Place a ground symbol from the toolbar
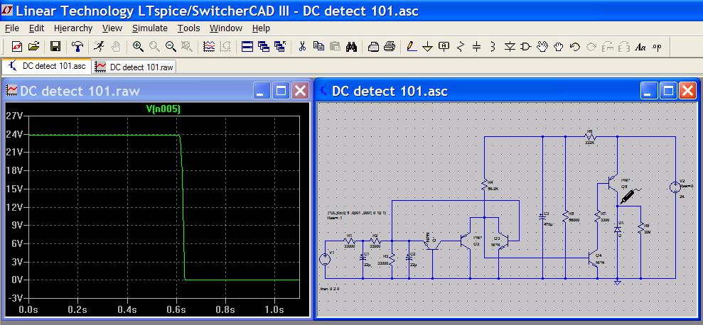 pyautogui.click(x=428, y=46)
